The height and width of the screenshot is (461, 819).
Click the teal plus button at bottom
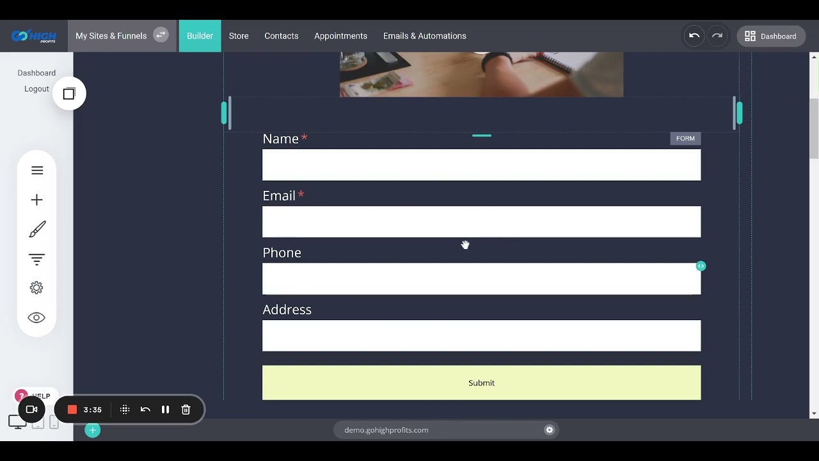[93, 430]
